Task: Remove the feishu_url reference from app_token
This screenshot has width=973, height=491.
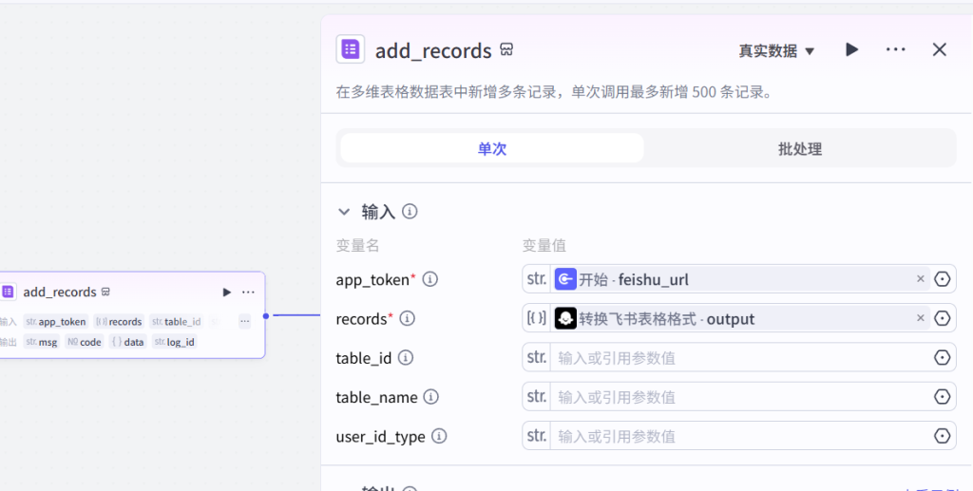Action: [x=920, y=279]
